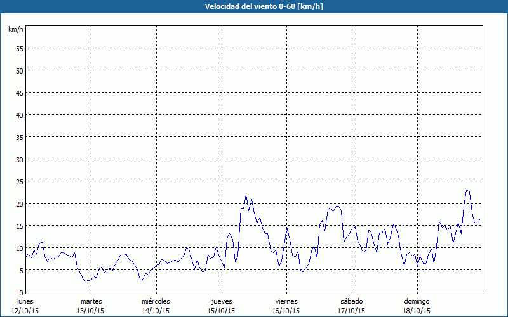Click the highest wind peak on Sunday
This screenshot has height=317, width=508.
point(467,190)
